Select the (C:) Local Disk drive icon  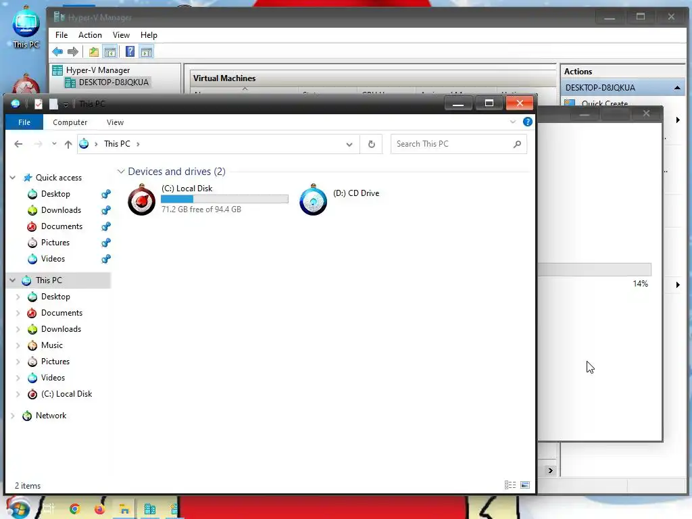141,199
